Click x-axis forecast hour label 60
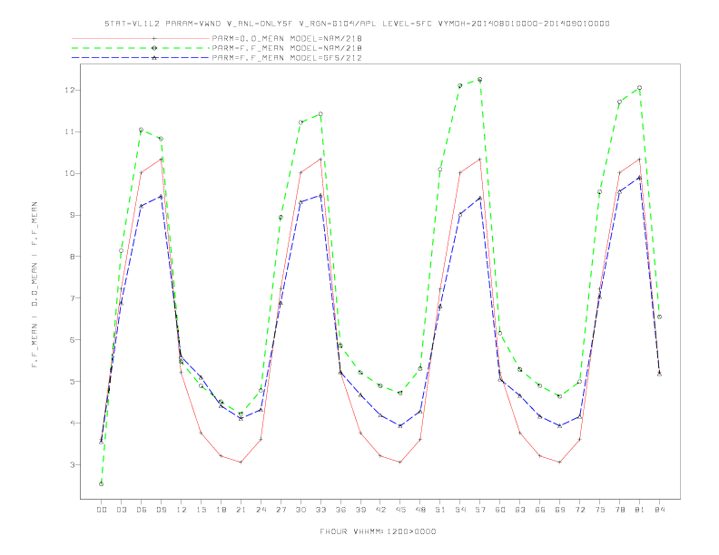The height and width of the screenshot is (555, 719). 500,510
